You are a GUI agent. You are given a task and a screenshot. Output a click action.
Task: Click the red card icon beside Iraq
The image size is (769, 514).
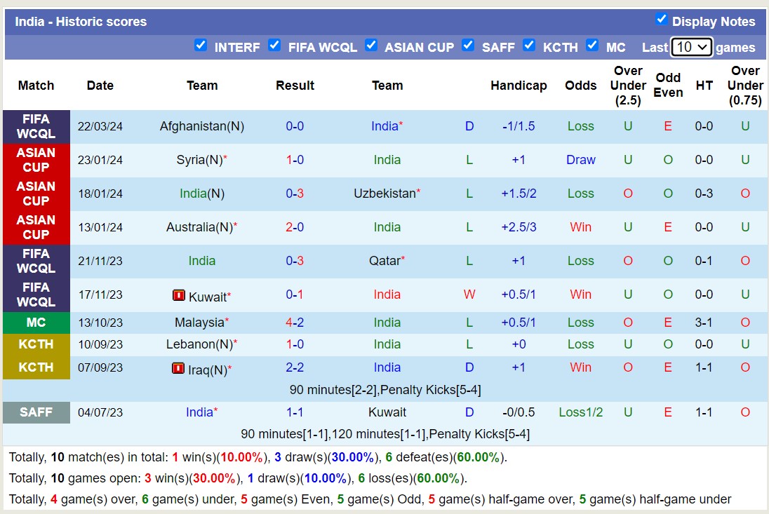click(x=179, y=368)
